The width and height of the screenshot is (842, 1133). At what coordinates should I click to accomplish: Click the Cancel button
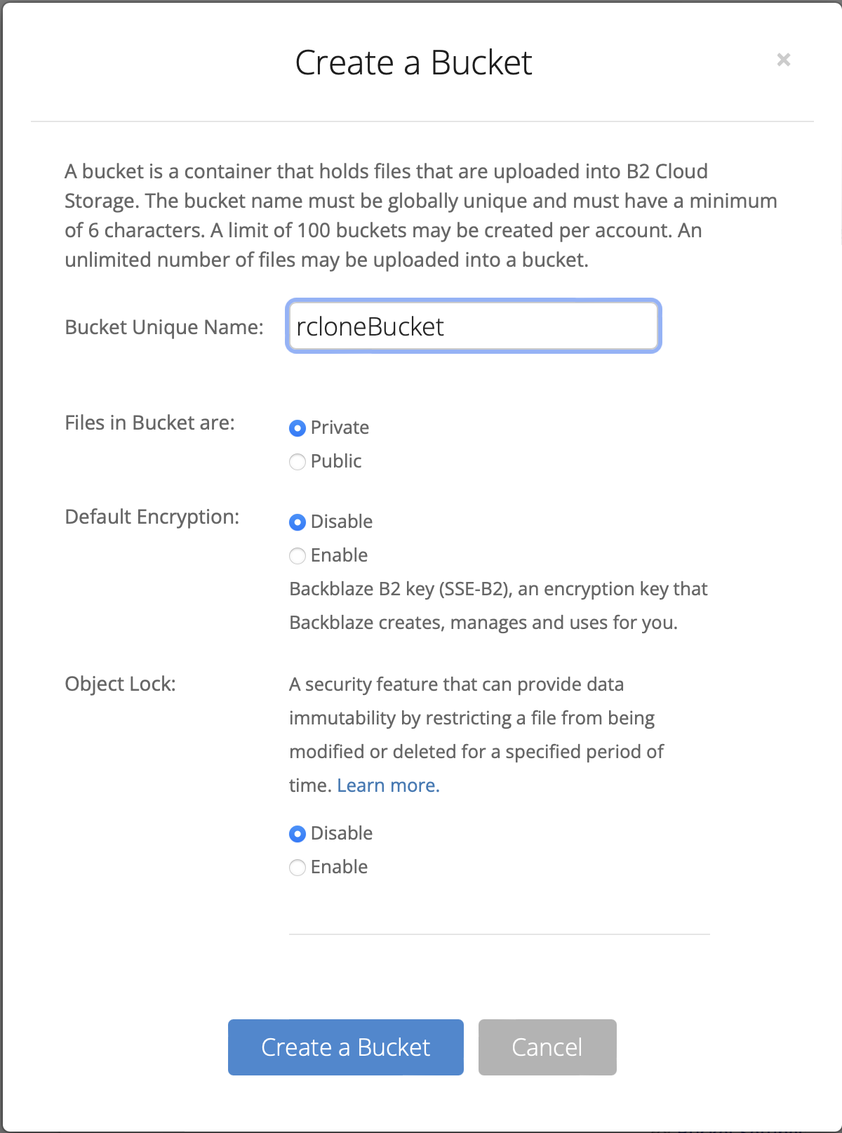click(x=547, y=1047)
